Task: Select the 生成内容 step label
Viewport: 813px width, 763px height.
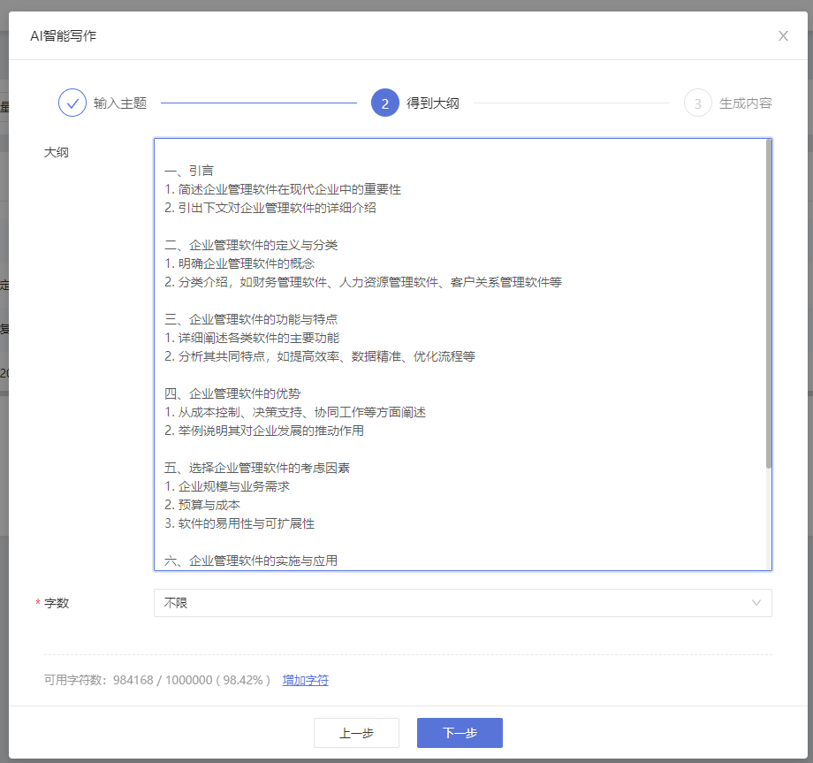Action: tap(745, 103)
